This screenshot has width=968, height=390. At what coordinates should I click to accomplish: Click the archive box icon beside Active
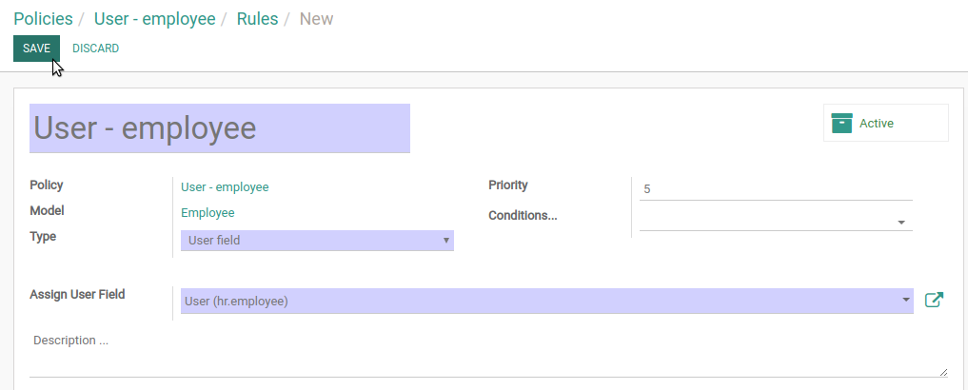841,123
